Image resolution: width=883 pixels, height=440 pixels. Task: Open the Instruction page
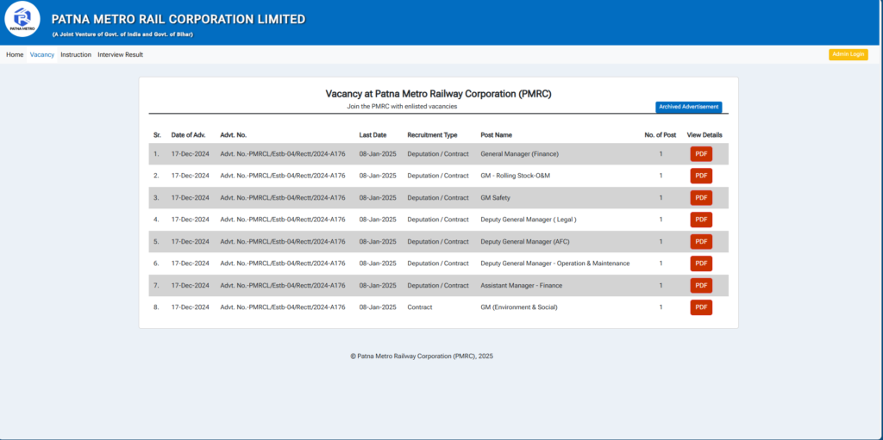(76, 54)
